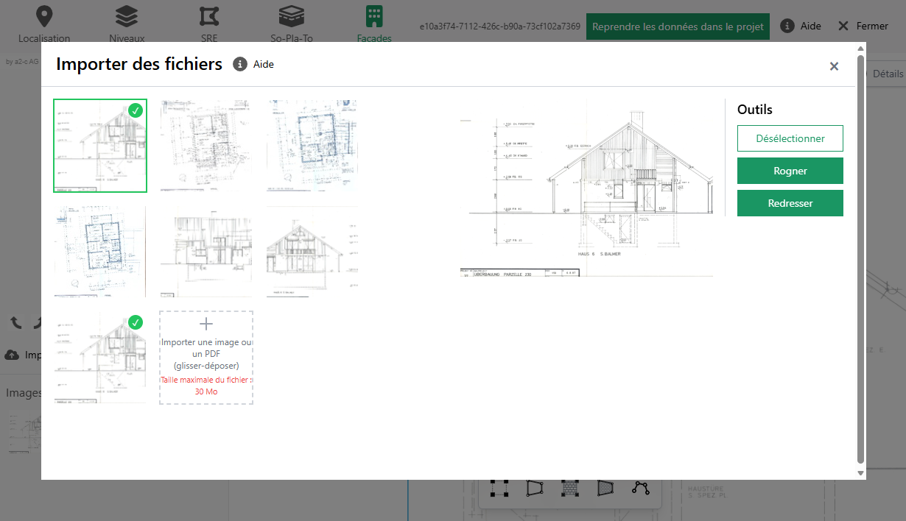Image resolution: width=906 pixels, height=521 pixels.
Task: Select the polyline nodes tool in the bottom toolbar
Action: coord(641,488)
